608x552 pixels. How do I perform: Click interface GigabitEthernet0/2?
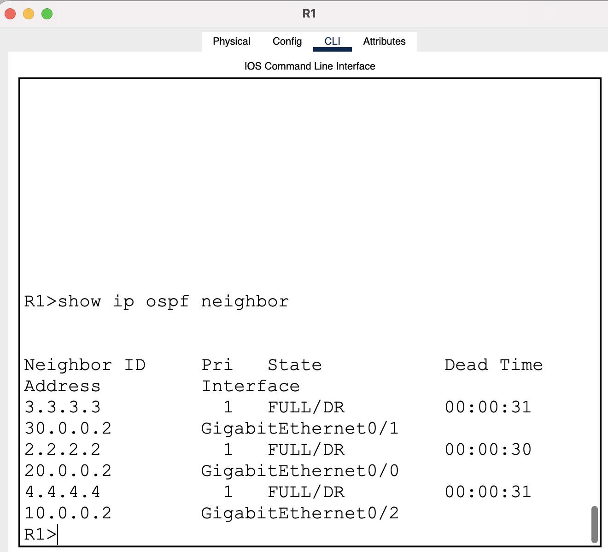(300, 514)
